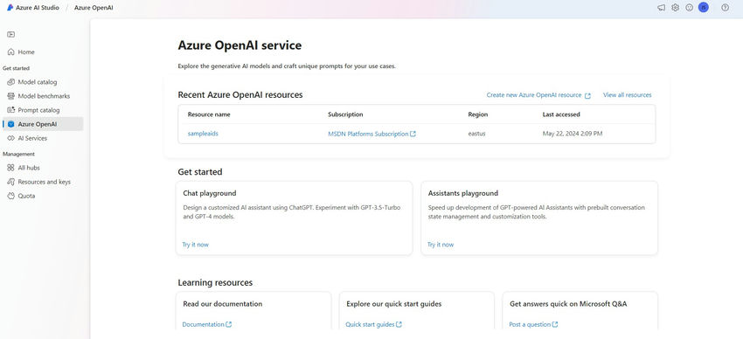
Task: Click the Subscription column header
Action: [345, 114]
